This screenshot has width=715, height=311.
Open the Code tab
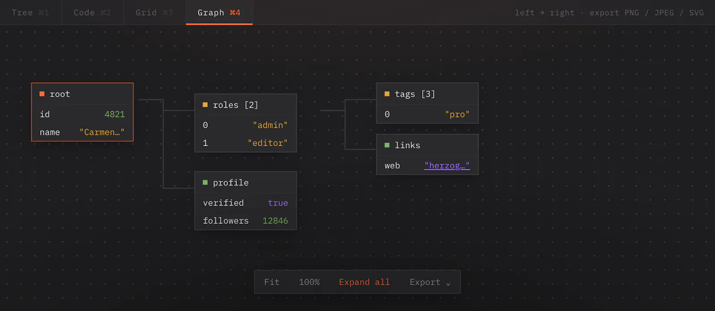point(93,13)
